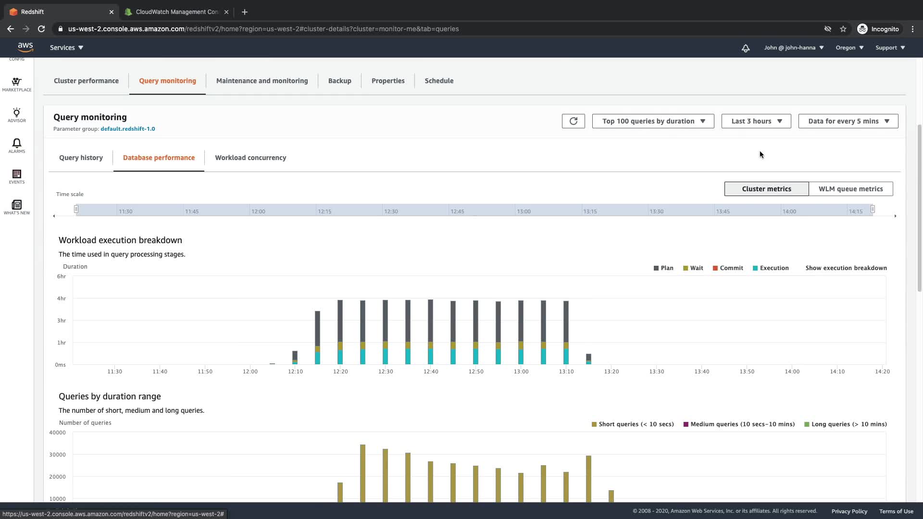Click the left handle of time scale slider
The height and width of the screenshot is (519, 923).
coord(76,209)
